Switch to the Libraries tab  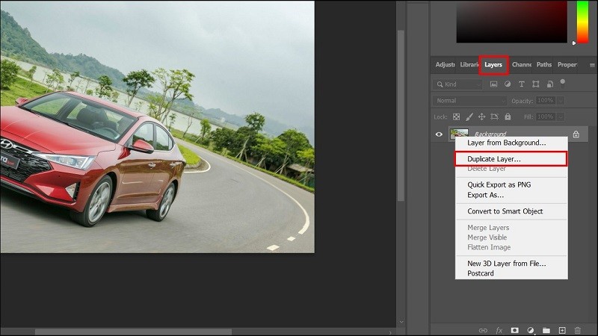469,65
